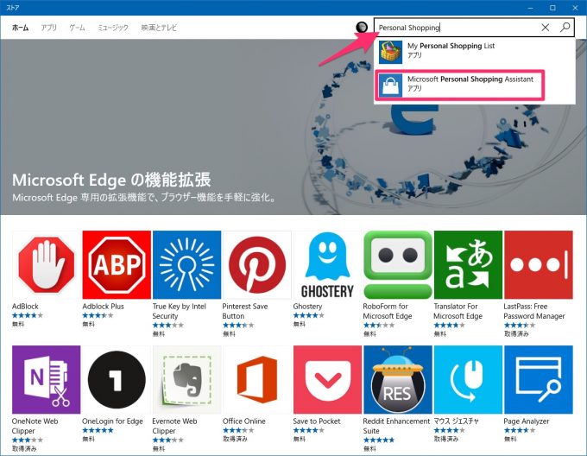Screen dimensions: 587x456
Task: Click the マウス ジェスチャ title
Action: (x=456, y=421)
